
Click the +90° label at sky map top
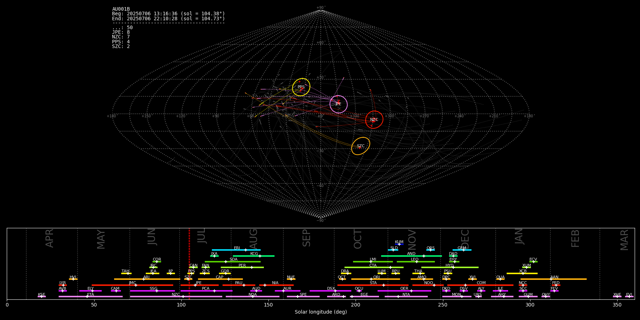point(321,7)
